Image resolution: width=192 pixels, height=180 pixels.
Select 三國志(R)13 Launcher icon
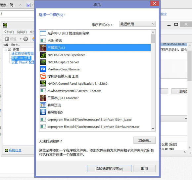[x=43, y=98]
